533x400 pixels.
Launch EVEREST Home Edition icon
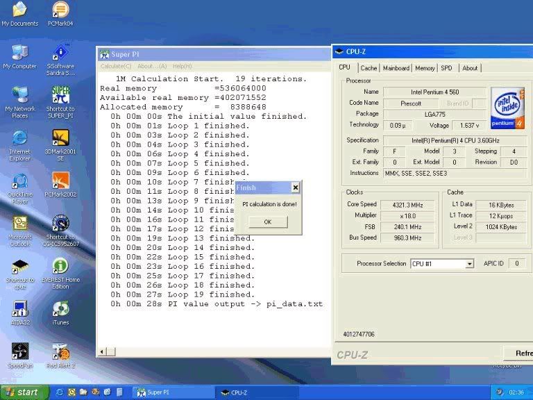pyautogui.click(x=60, y=274)
